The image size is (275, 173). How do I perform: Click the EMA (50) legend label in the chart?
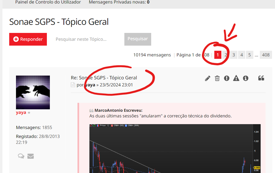pyautogui.click(x=119, y=125)
